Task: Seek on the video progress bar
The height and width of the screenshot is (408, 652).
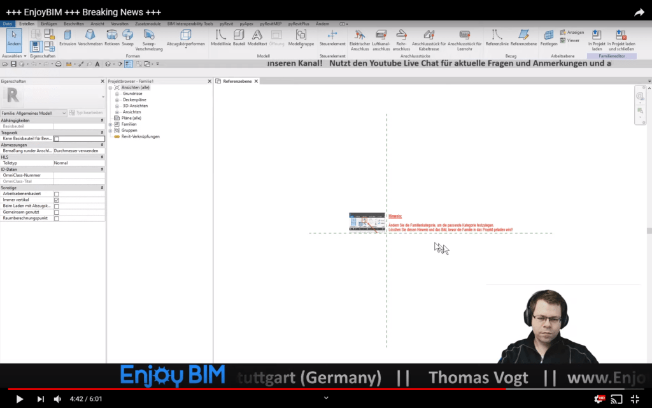Action: (326, 390)
